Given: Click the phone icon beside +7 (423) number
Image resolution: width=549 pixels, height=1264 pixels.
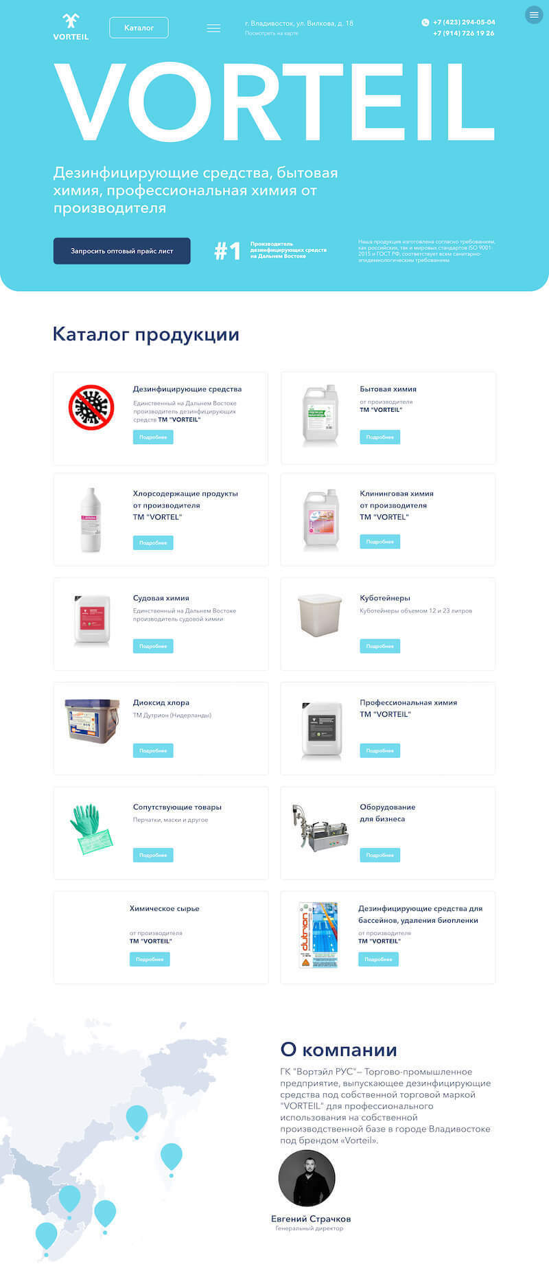Looking at the screenshot, I should point(425,23).
